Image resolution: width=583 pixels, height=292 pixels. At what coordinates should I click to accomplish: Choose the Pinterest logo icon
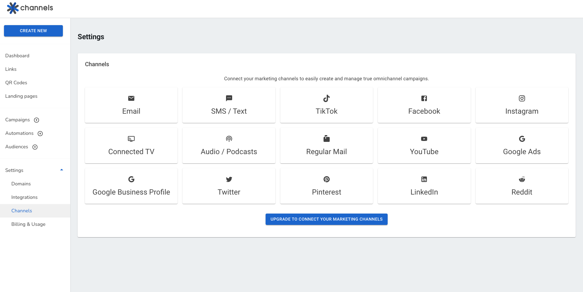pos(326,179)
